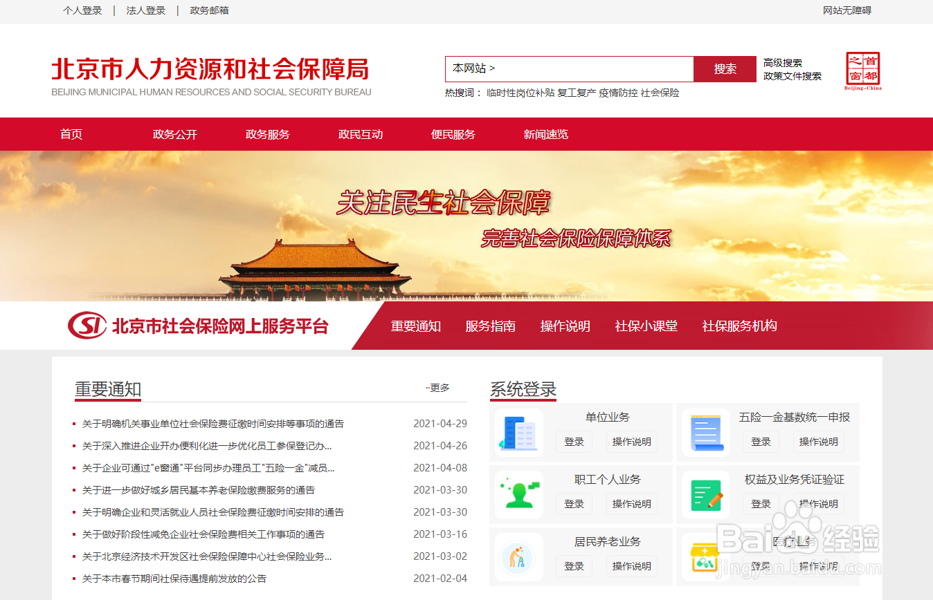
Task: Click the 居民养老业务 icon
Action: tap(518, 556)
